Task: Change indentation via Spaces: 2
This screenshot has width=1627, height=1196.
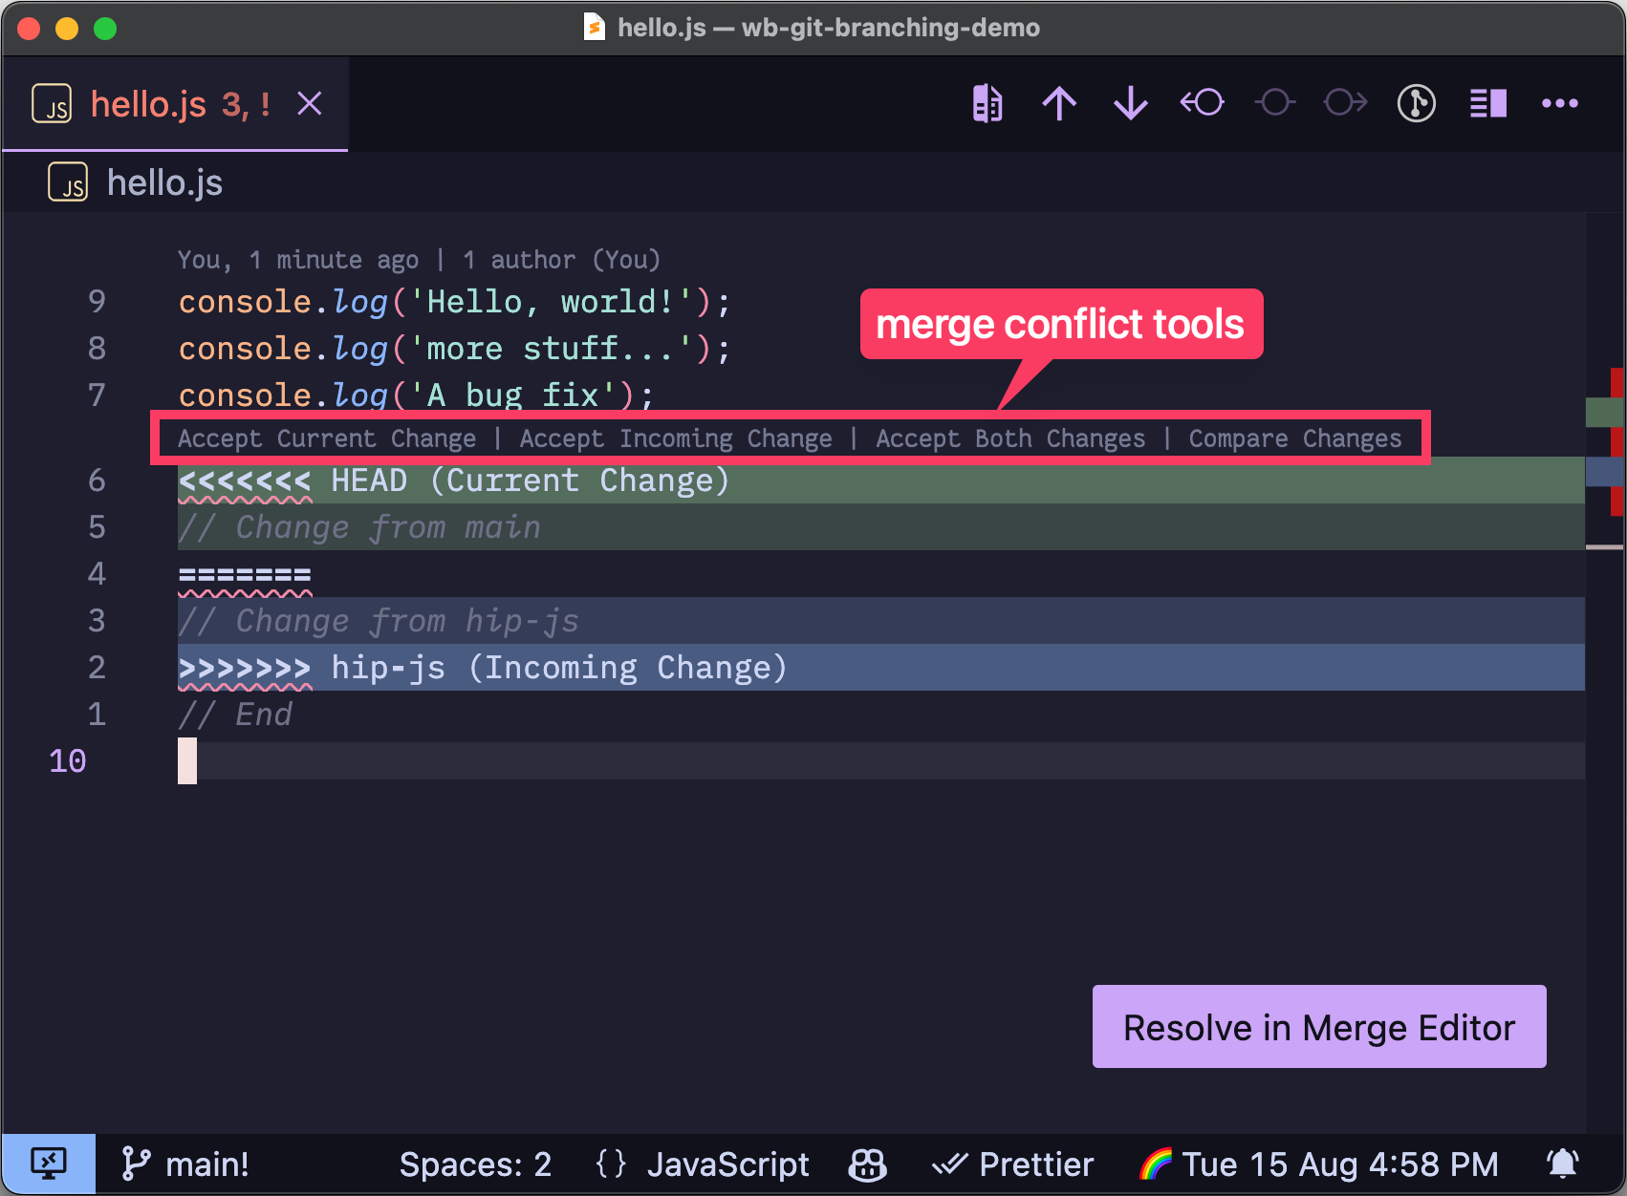Action: click(x=475, y=1164)
